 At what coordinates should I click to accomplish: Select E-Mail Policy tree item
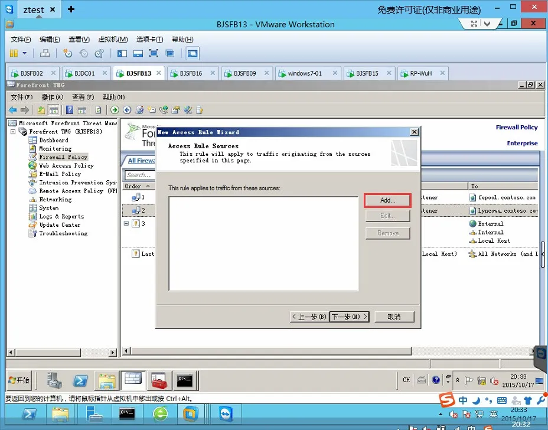[x=60, y=174]
